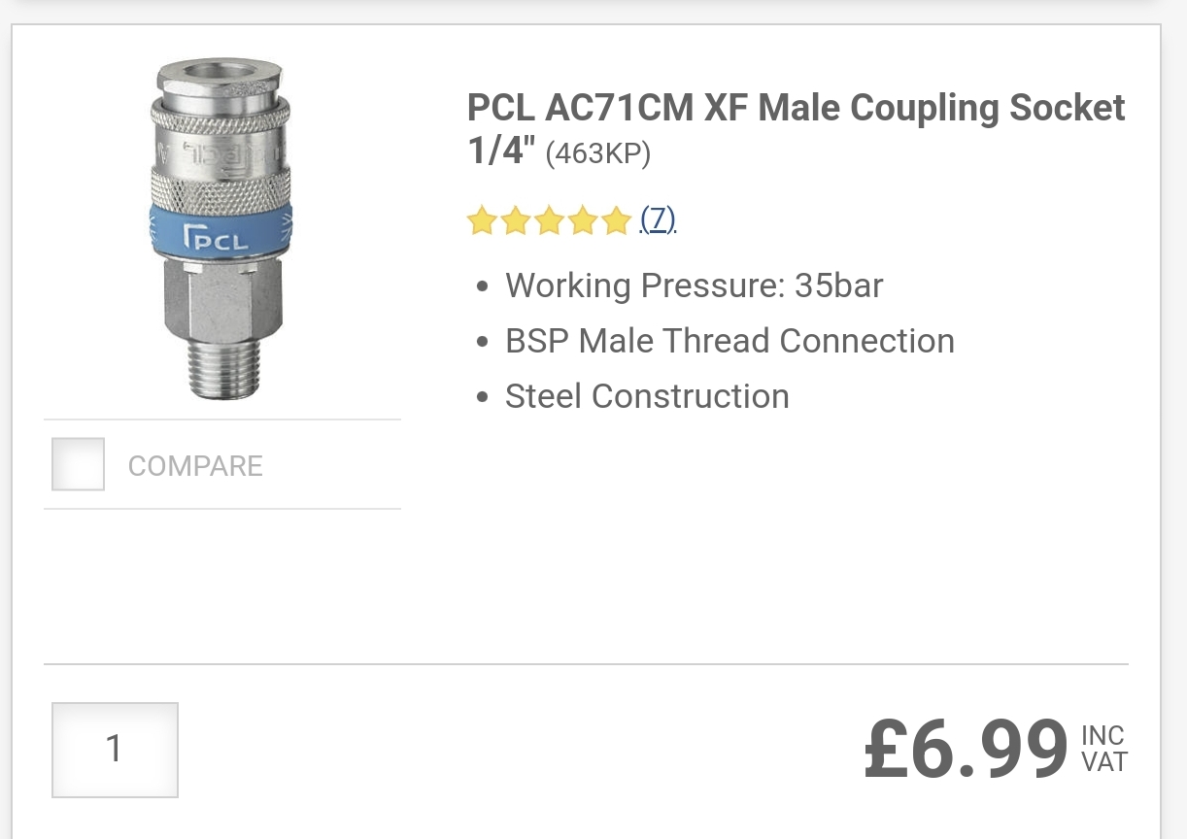Click the BSP Male Thread Connection bullet
This screenshot has height=839, width=1187.
coord(729,341)
